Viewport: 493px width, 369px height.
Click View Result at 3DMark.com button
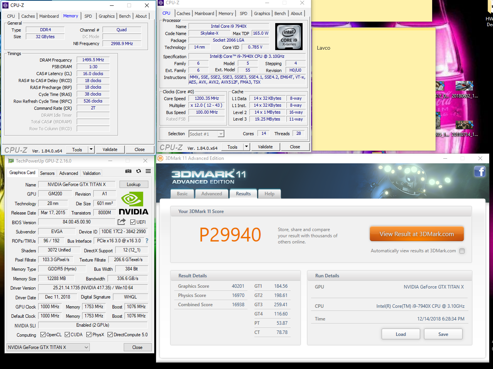click(x=417, y=234)
